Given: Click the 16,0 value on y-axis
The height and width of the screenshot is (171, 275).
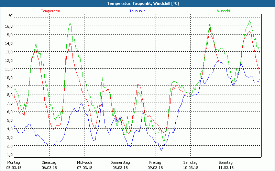Looking at the screenshot, I should click(x=9, y=26).
